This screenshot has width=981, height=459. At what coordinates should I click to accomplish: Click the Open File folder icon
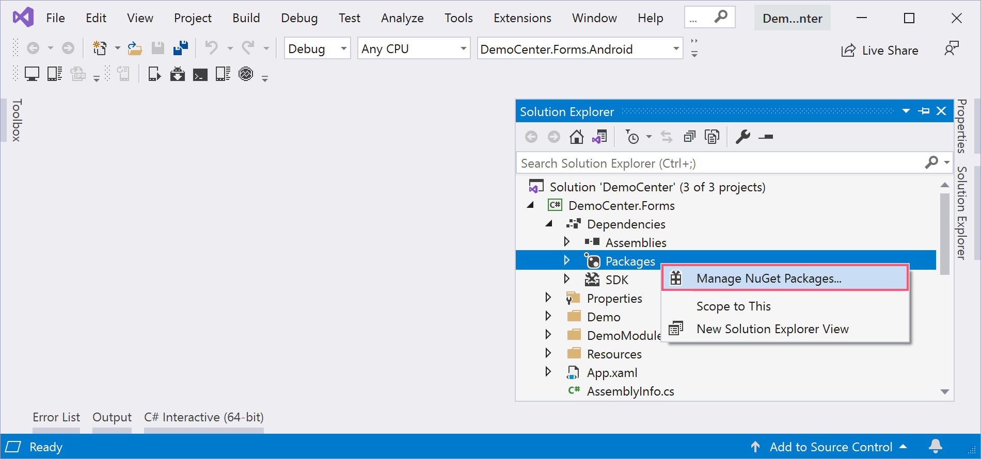coord(135,48)
